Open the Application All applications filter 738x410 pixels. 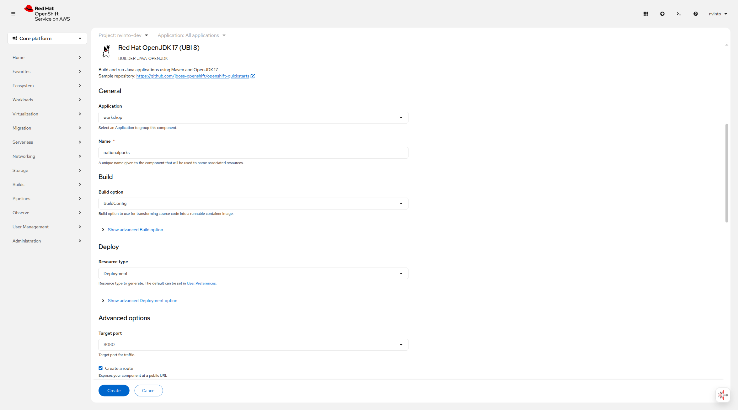click(x=191, y=35)
